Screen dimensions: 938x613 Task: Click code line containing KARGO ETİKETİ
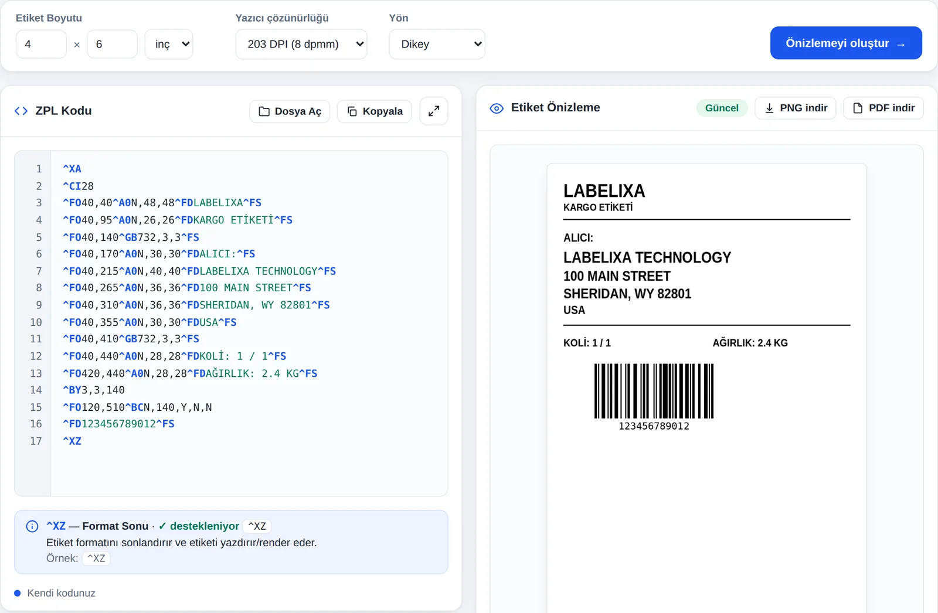click(178, 220)
